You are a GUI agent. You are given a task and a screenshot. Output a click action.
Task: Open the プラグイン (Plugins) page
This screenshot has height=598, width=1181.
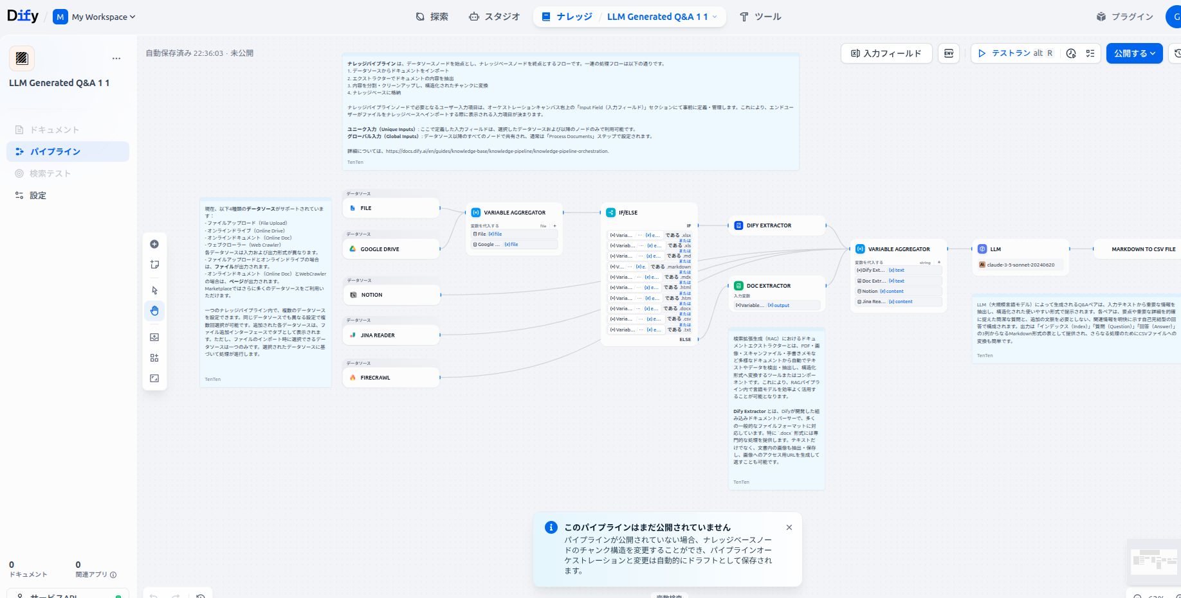(1125, 17)
